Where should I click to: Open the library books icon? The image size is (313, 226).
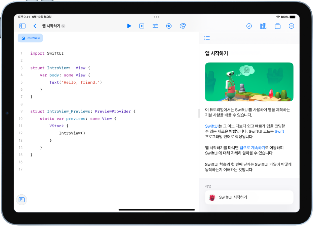pyautogui.click(x=263, y=26)
